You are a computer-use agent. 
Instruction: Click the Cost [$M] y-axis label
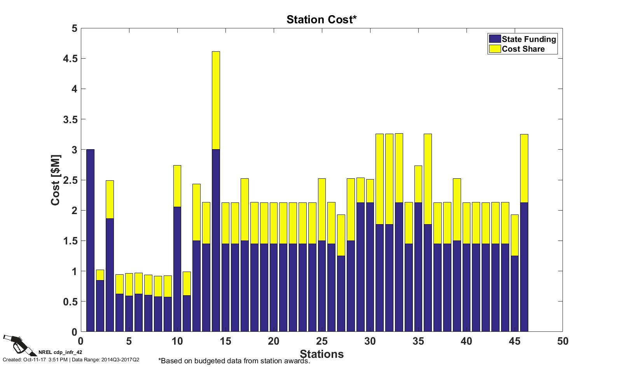tap(55, 180)
